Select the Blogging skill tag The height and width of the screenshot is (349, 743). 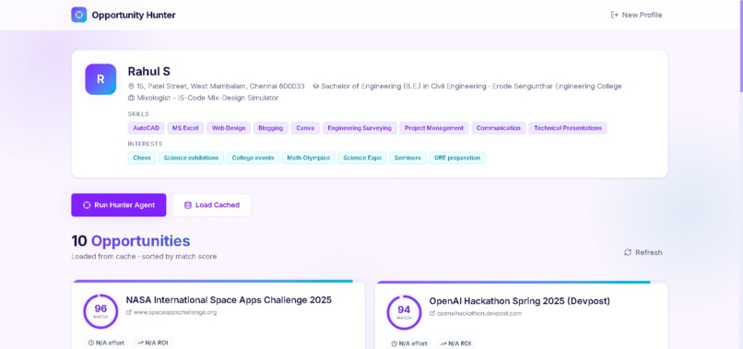[271, 128]
